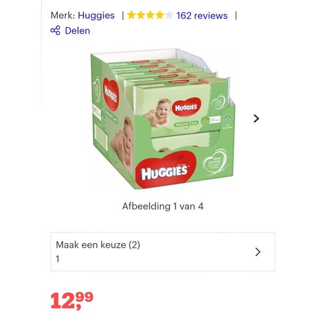Image resolution: width=325 pixels, height=325 pixels.
Task: Open the Huggies wipes product image
Action: click(162, 118)
